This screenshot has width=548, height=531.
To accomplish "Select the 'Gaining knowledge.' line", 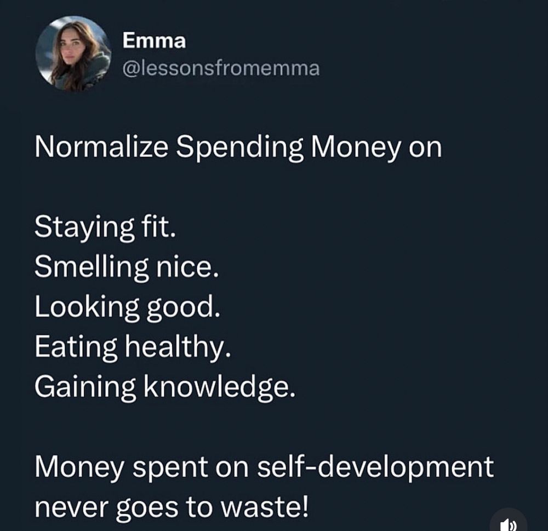I will tap(165, 388).
